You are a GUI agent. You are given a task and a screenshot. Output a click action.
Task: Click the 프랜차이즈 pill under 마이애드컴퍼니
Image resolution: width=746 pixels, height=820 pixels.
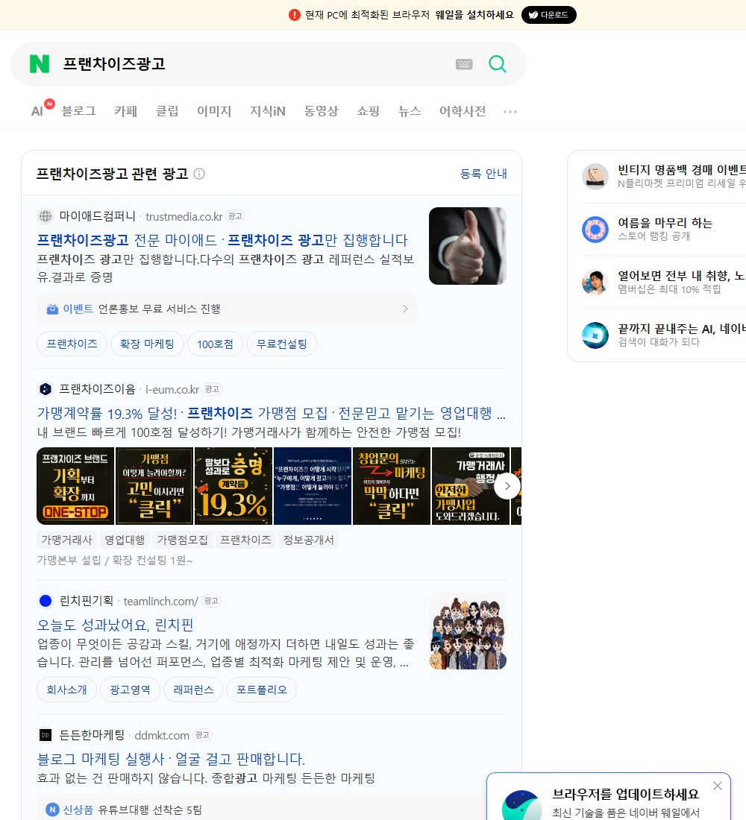(72, 344)
